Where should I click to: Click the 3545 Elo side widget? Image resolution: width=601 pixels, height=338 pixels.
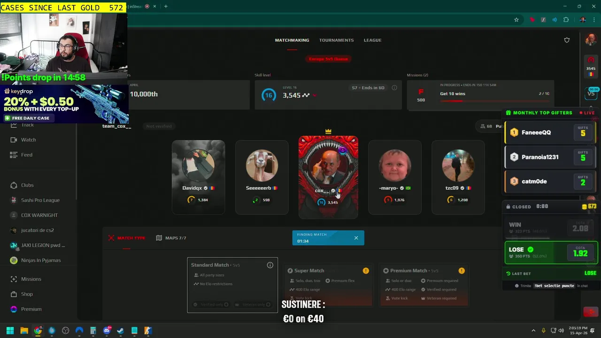[x=591, y=66]
